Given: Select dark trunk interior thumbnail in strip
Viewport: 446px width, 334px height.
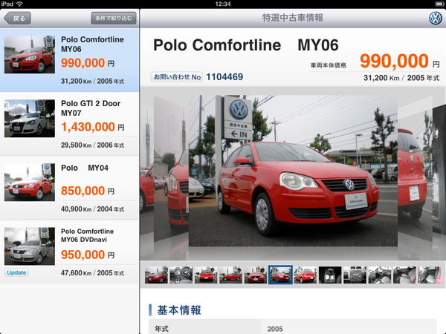Looking at the screenshot, I should click(x=330, y=275).
